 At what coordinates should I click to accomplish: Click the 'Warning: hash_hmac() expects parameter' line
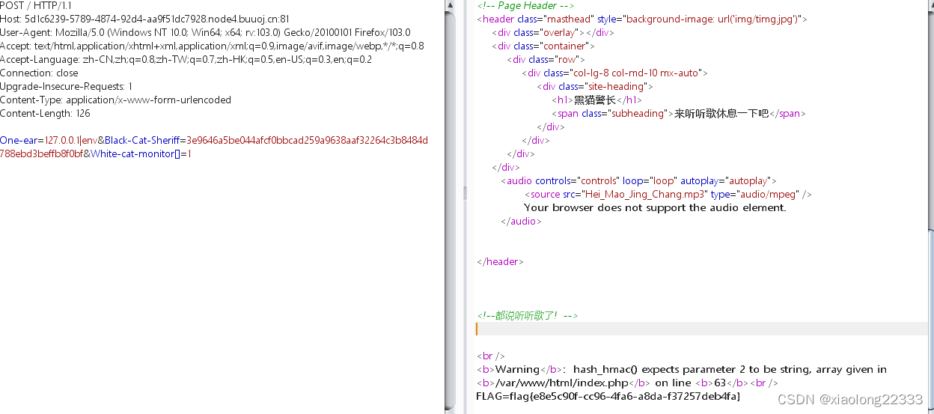[682, 369]
